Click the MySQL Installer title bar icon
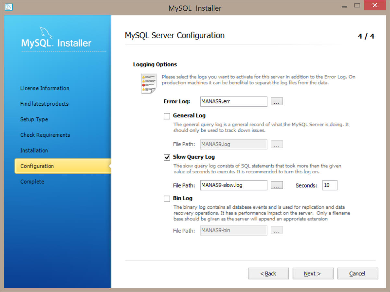Viewport: 390px width, 292px height. coord(9,6)
